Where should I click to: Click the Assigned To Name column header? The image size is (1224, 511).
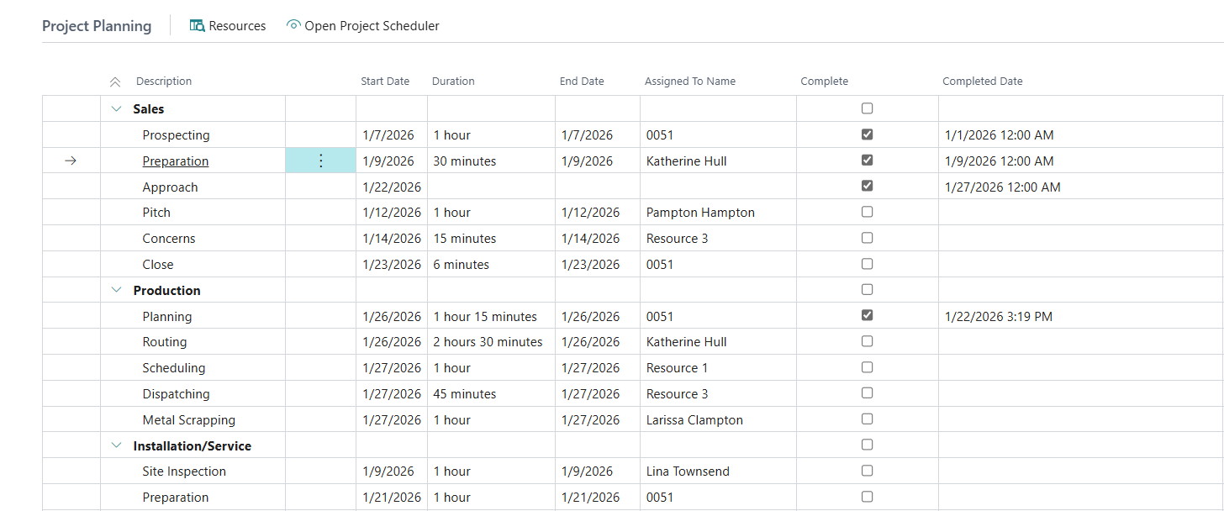pyautogui.click(x=689, y=82)
